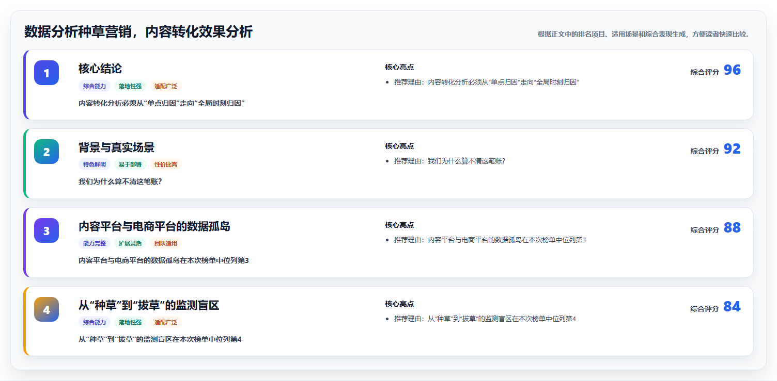Click the rank 2 number badge
Screen dimensions: 777x381
pyautogui.click(x=46, y=152)
